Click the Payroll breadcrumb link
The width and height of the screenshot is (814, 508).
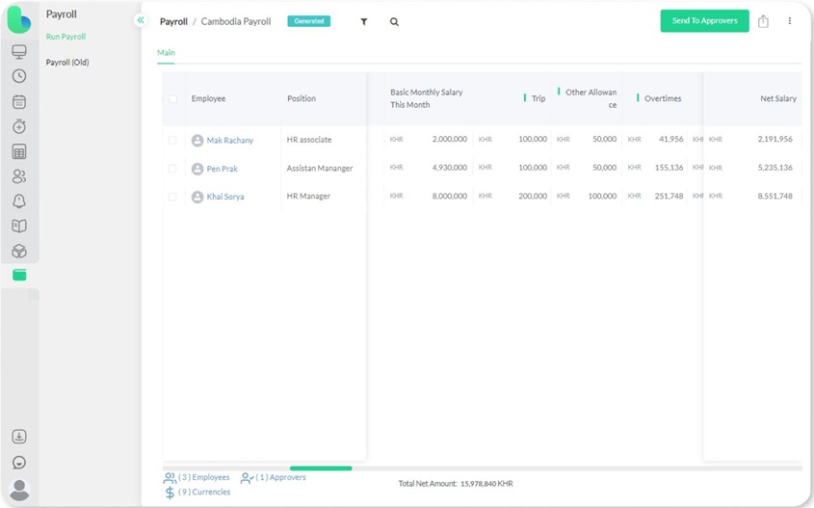(x=173, y=21)
